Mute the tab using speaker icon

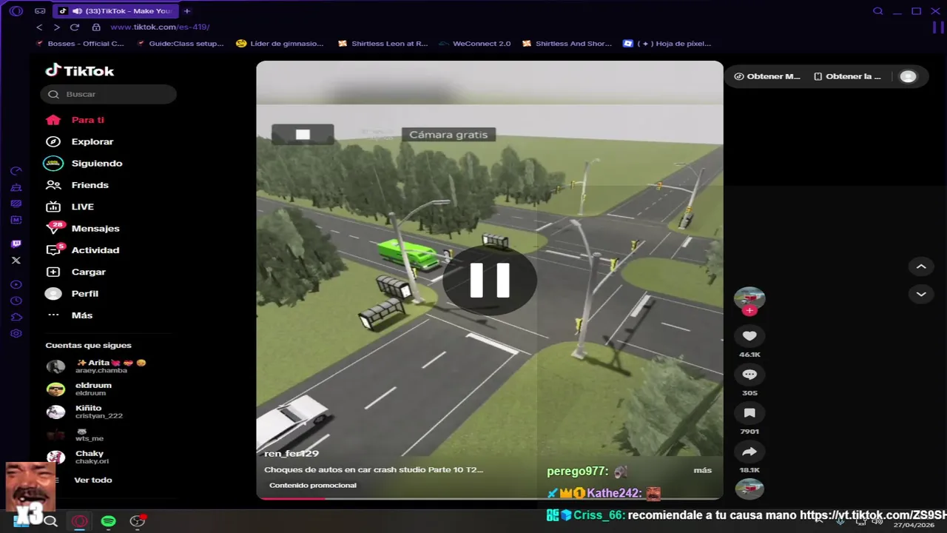click(77, 11)
